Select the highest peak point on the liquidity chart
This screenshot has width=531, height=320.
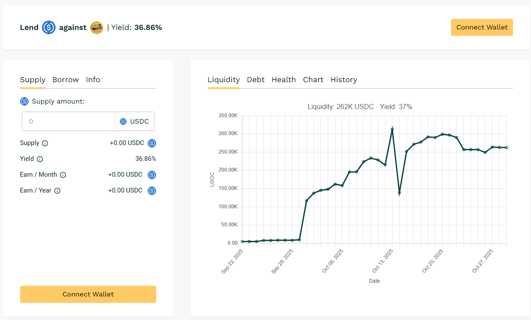coord(392,128)
